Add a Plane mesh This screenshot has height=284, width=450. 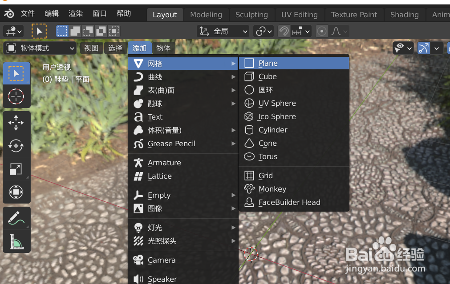coord(294,63)
